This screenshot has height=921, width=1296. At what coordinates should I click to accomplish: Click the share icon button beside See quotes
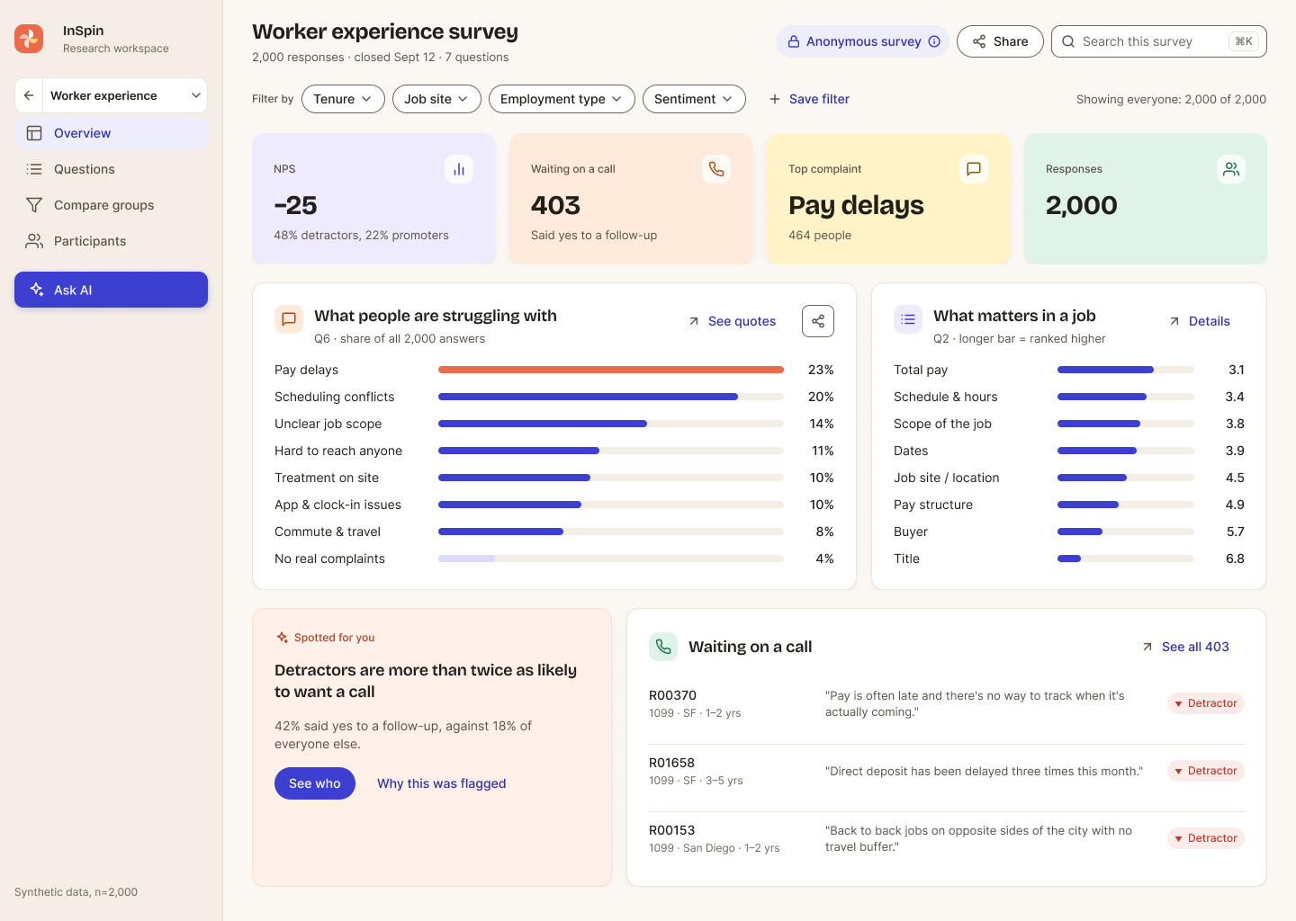click(x=818, y=321)
